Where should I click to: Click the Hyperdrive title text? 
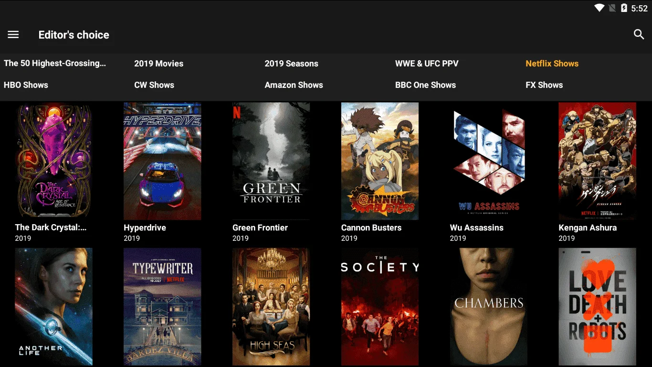[145, 227]
